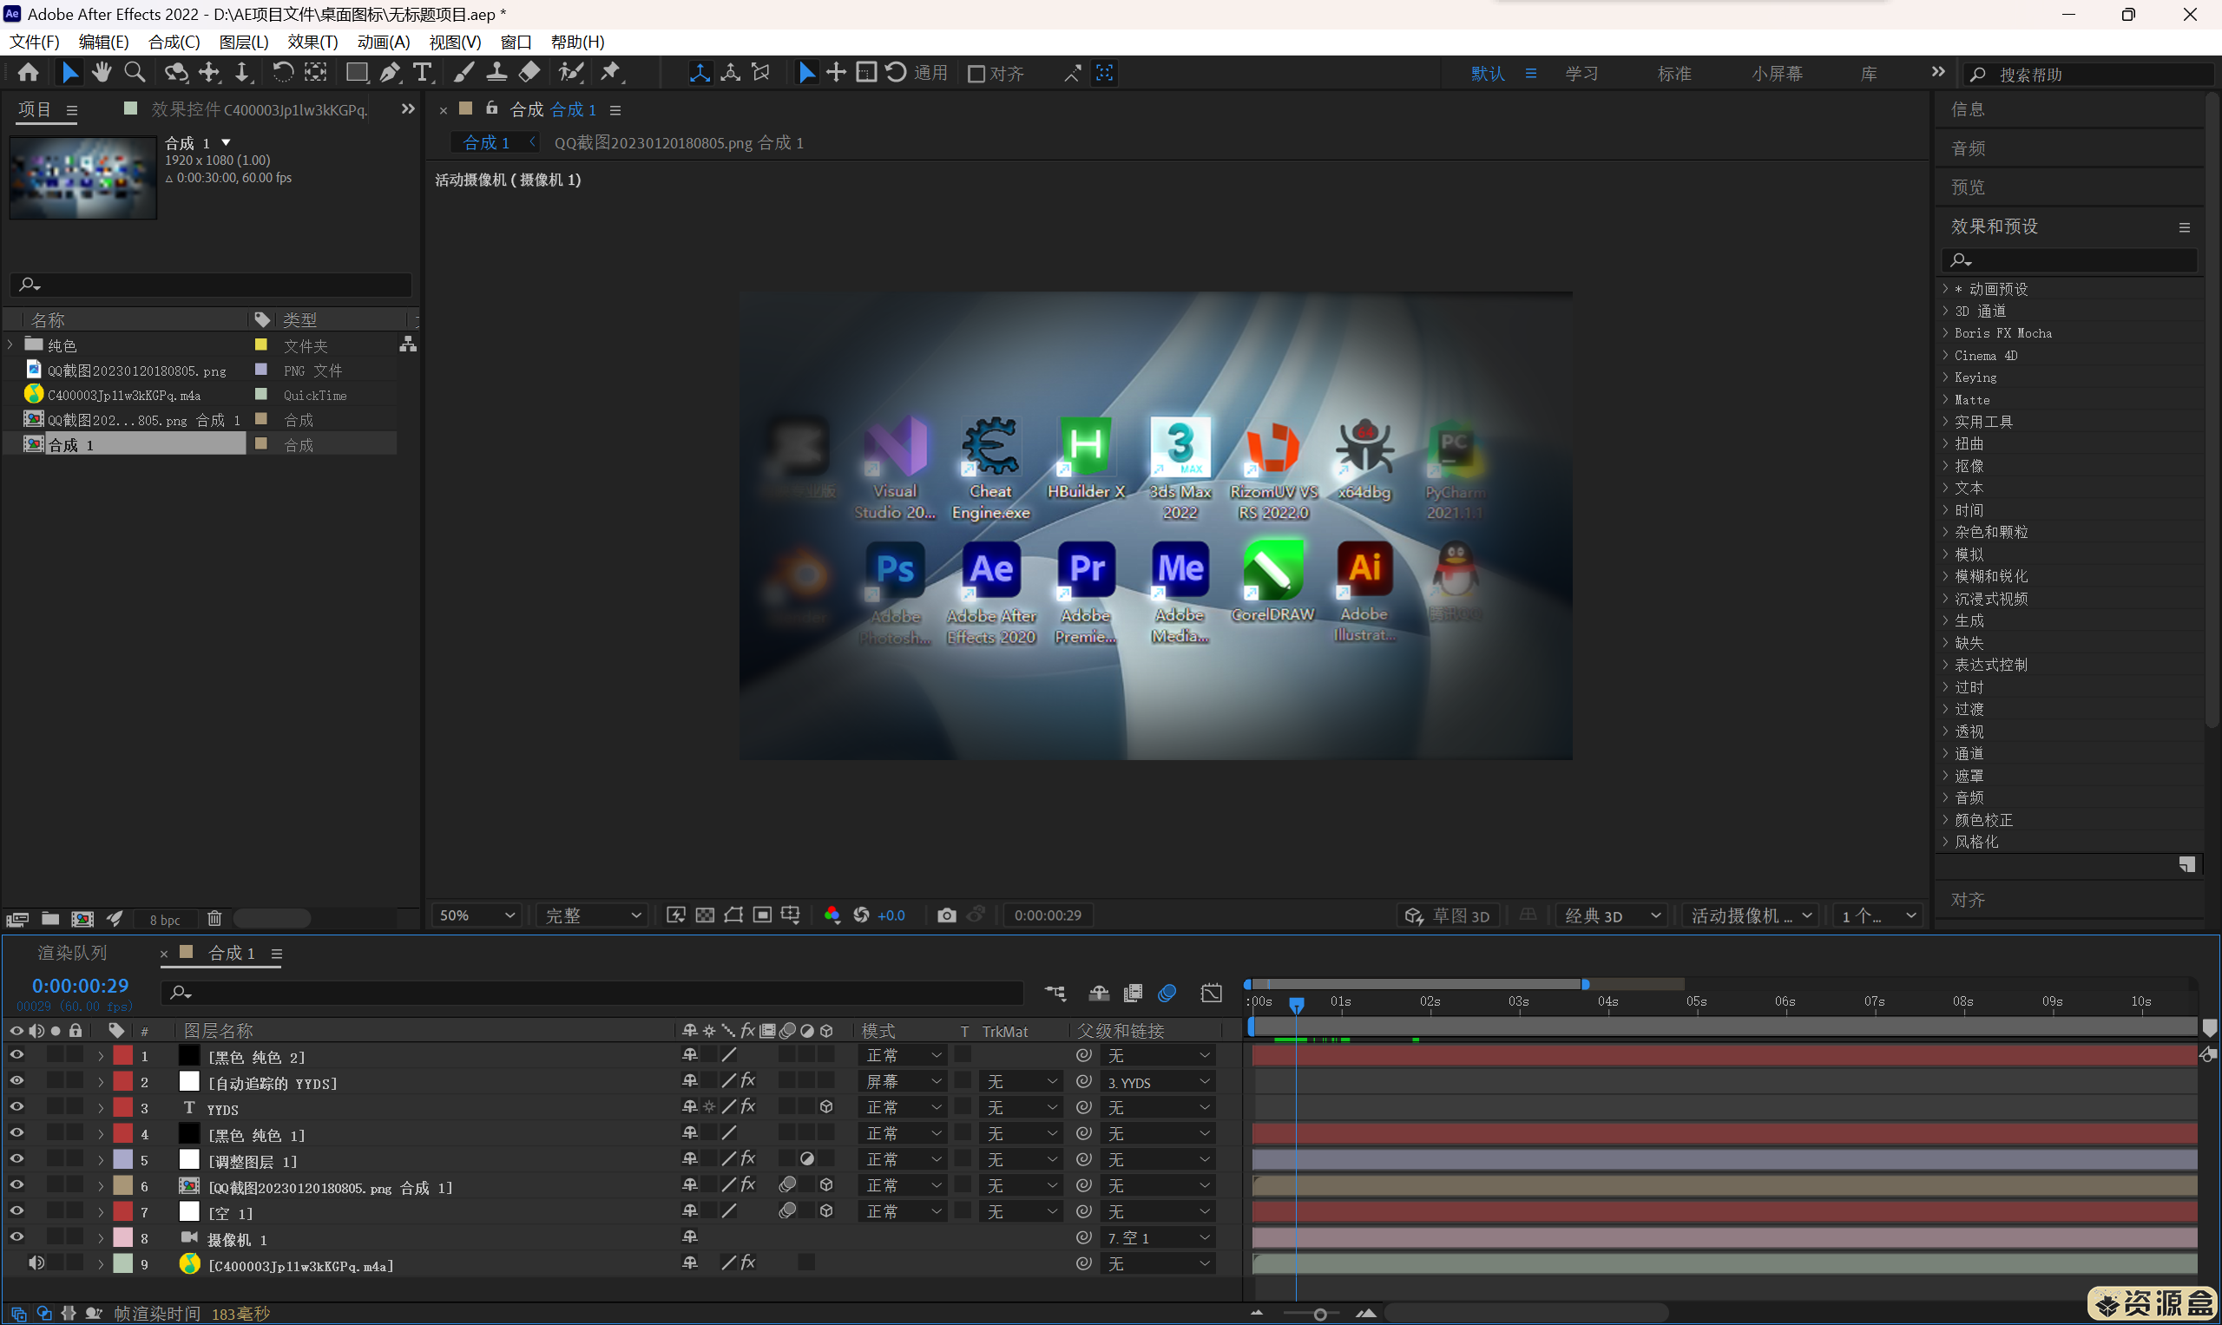Image resolution: width=2222 pixels, height=1325 pixels.
Task: Switch to the 学习 workspace
Action: click(x=1581, y=74)
